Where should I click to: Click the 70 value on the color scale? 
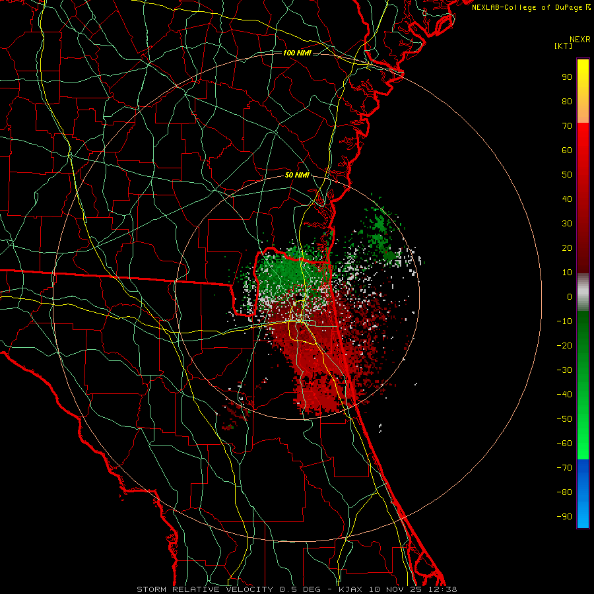[567, 126]
